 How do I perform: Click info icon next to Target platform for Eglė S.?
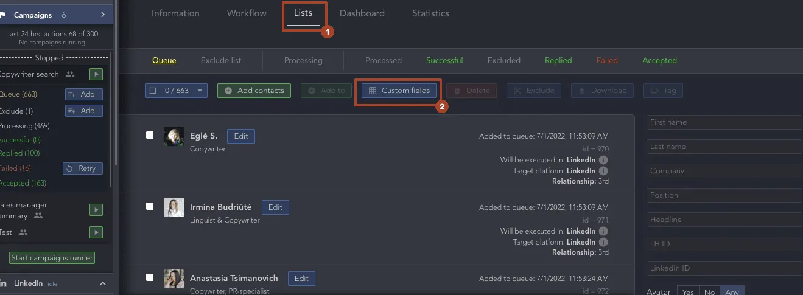coord(603,171)
